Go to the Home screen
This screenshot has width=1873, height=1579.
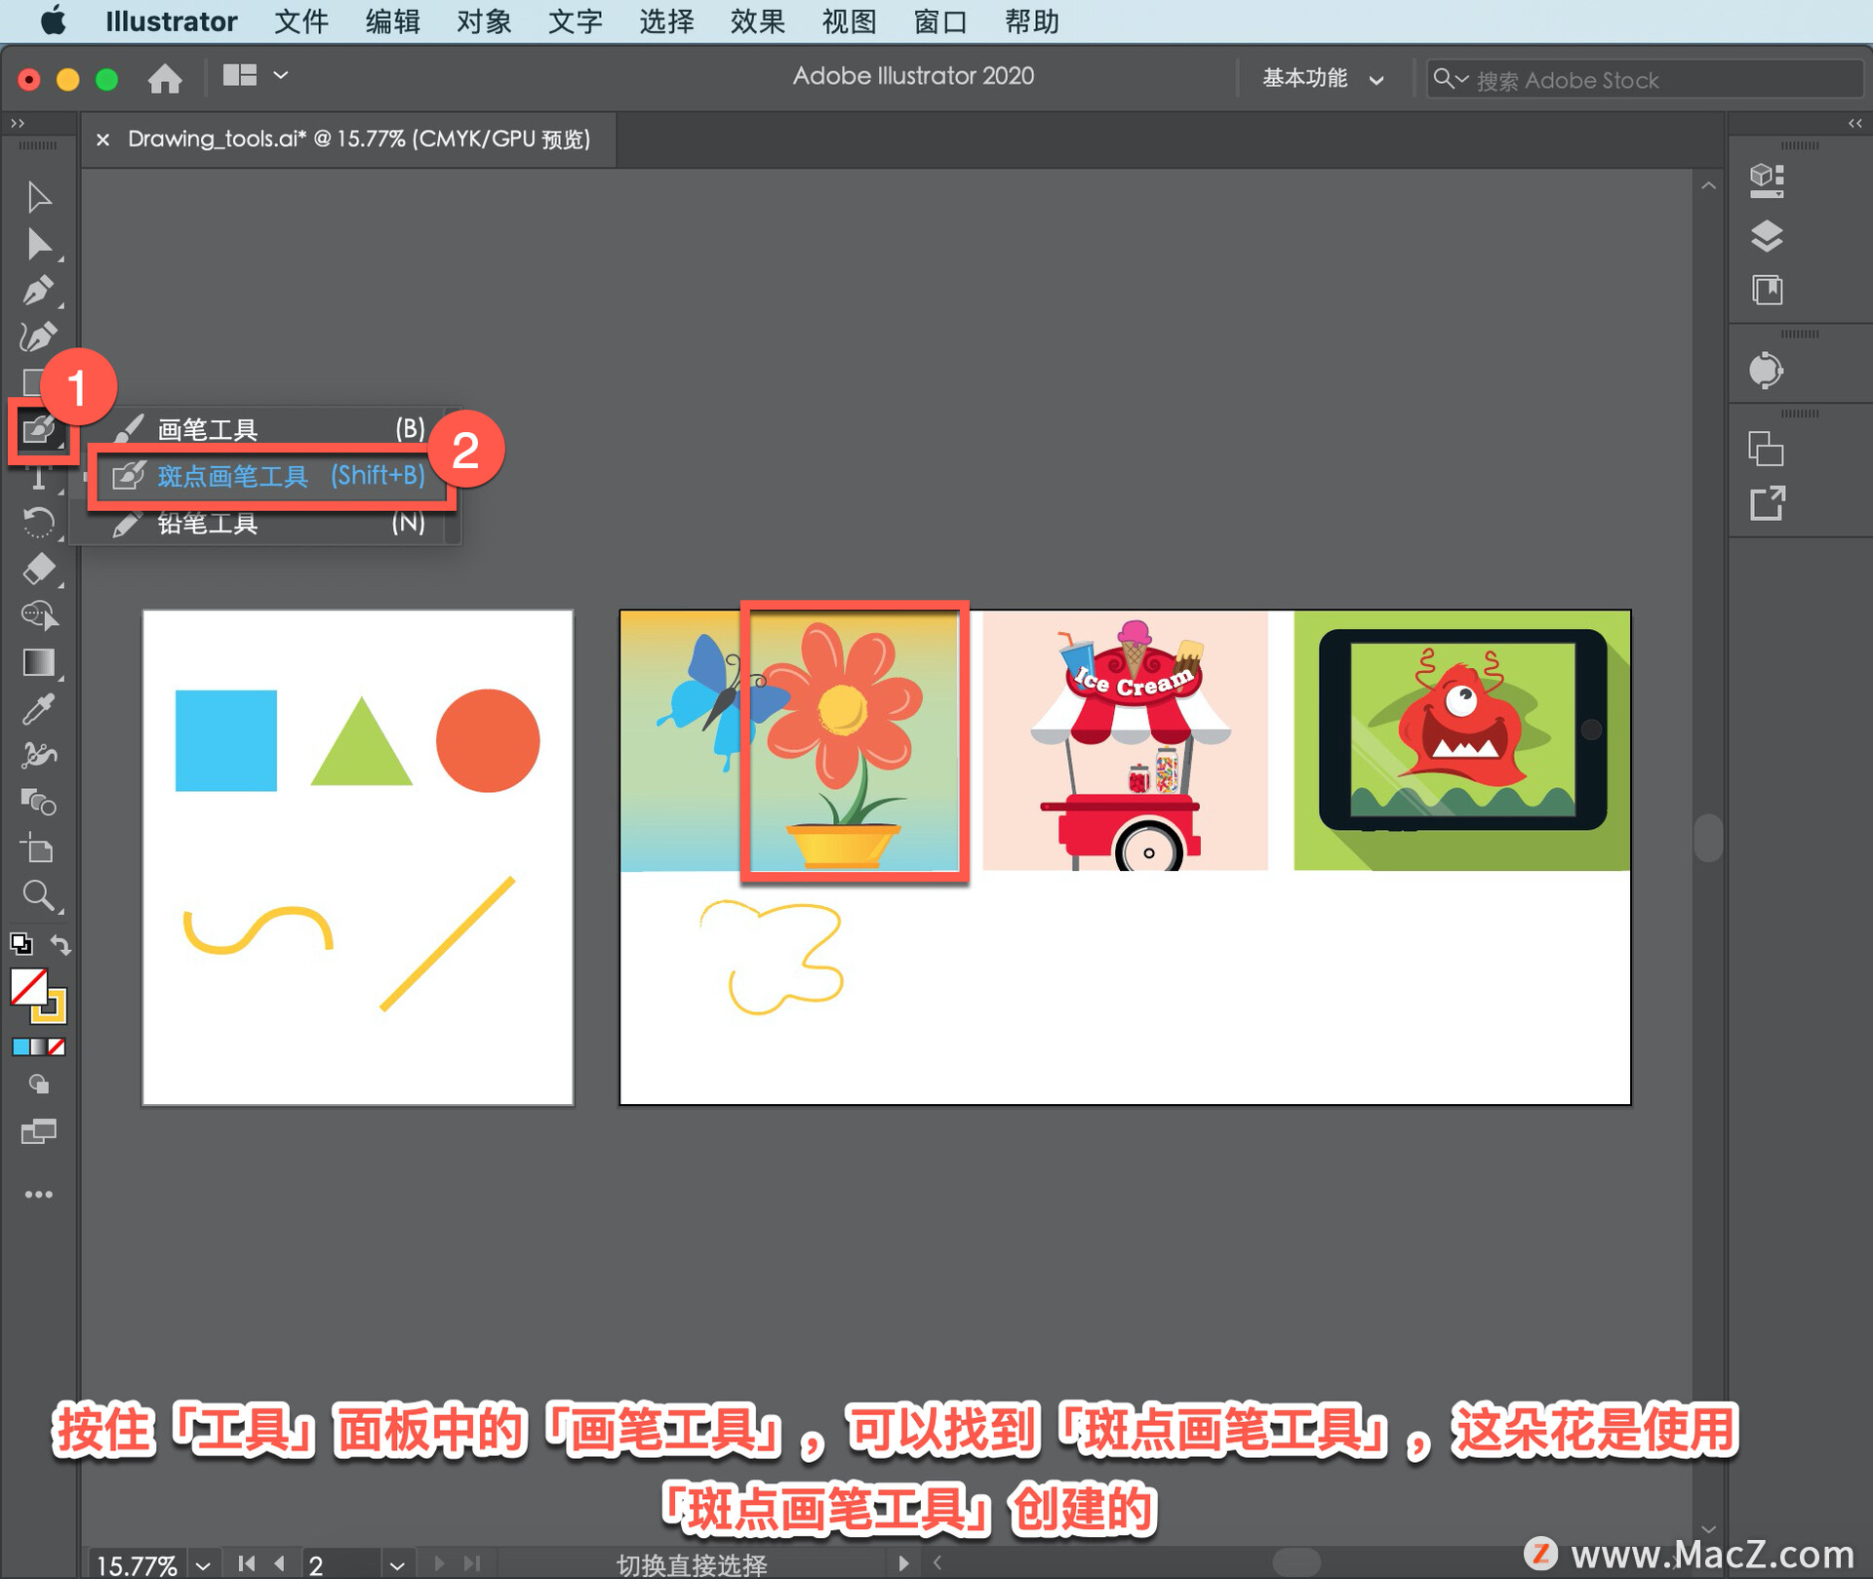coord(165,78)
